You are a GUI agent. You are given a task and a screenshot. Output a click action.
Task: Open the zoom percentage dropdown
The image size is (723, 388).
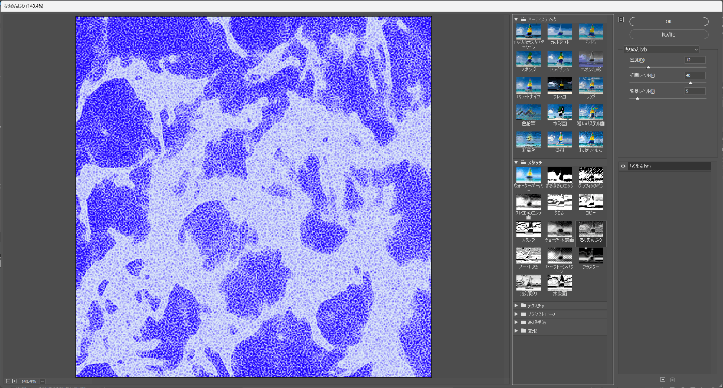click(42, 381)
